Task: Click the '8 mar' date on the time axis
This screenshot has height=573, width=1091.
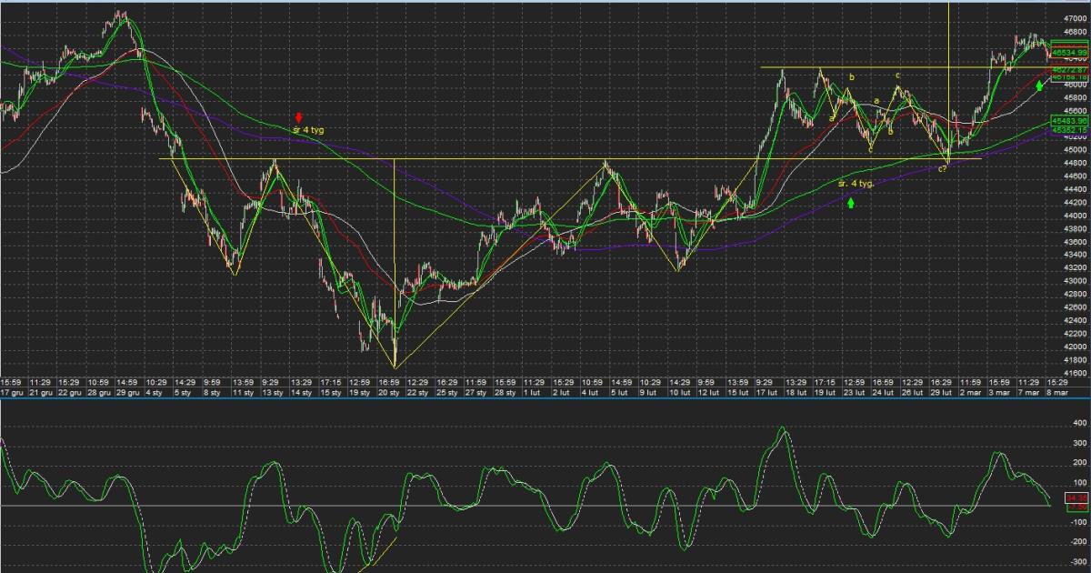Action: click(1056, 392)
